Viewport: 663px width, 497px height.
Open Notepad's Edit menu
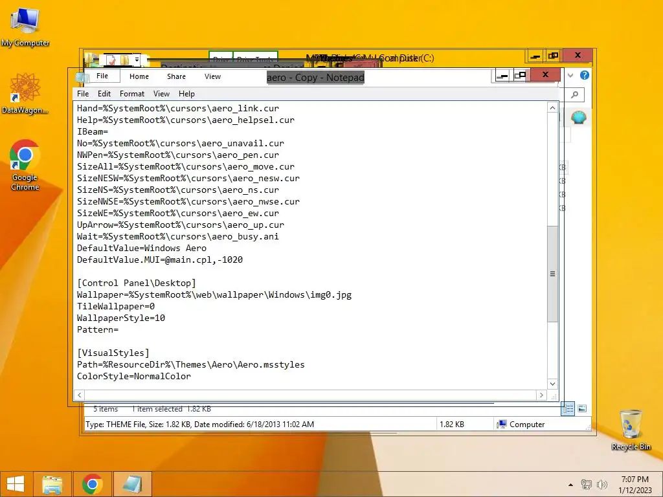point(104,94)
